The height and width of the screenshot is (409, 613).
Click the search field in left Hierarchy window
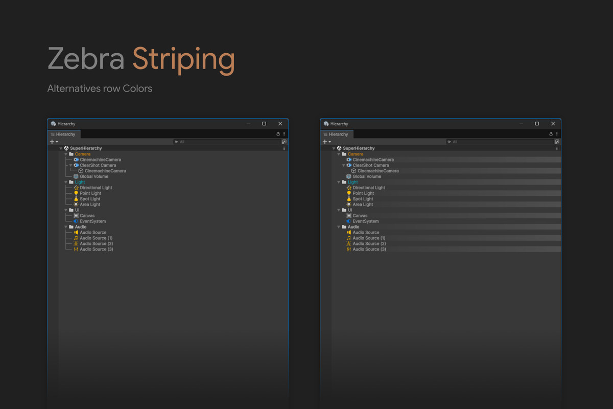pyautogui.click(x=226, y=142)
